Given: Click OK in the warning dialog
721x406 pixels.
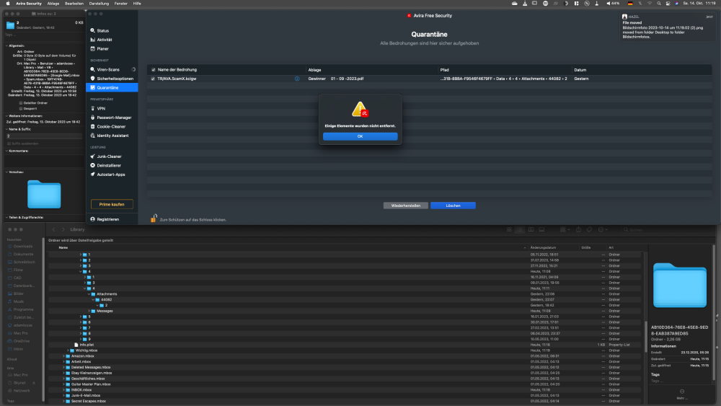Looking at the screenshot, I should pos(360,136).
